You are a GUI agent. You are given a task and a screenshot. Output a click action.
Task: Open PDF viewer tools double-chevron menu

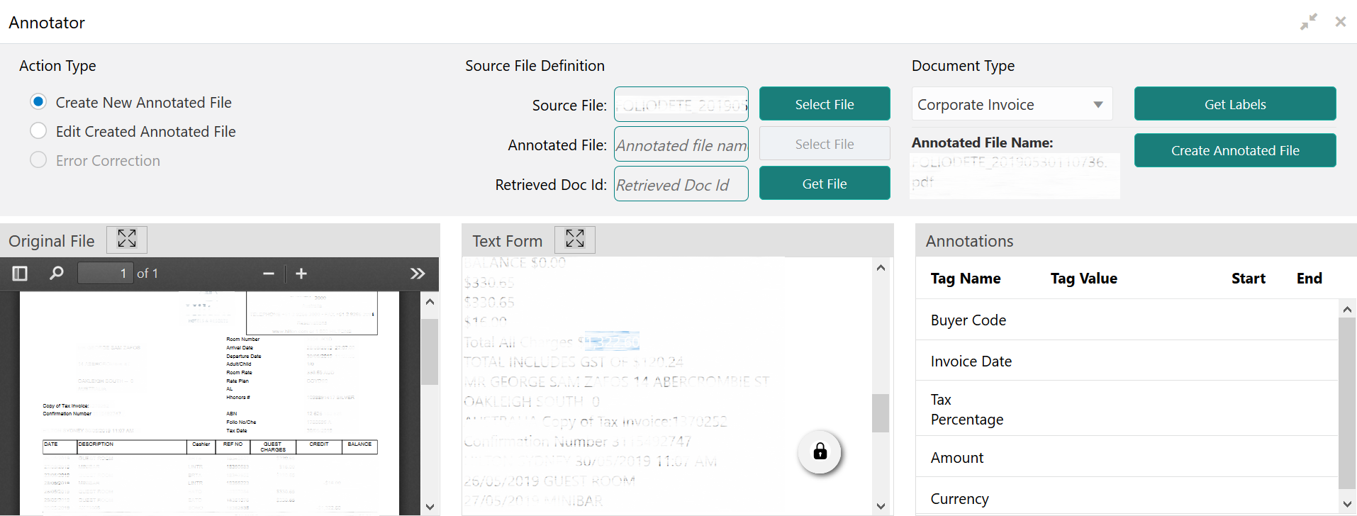point(418,274)
